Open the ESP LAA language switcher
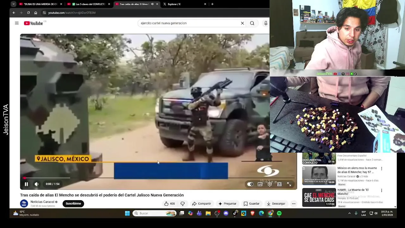The width and height of the screenshot is (405, 228). tap(364, 213)
